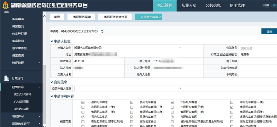Uncheck the 省际包车客运 checkbox
This screenshot has height=127, width=277.
tap(132, 122)
